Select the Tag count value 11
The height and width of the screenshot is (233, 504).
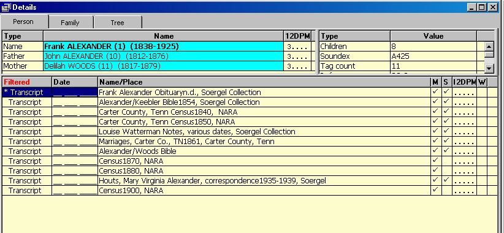click(433, 66)
